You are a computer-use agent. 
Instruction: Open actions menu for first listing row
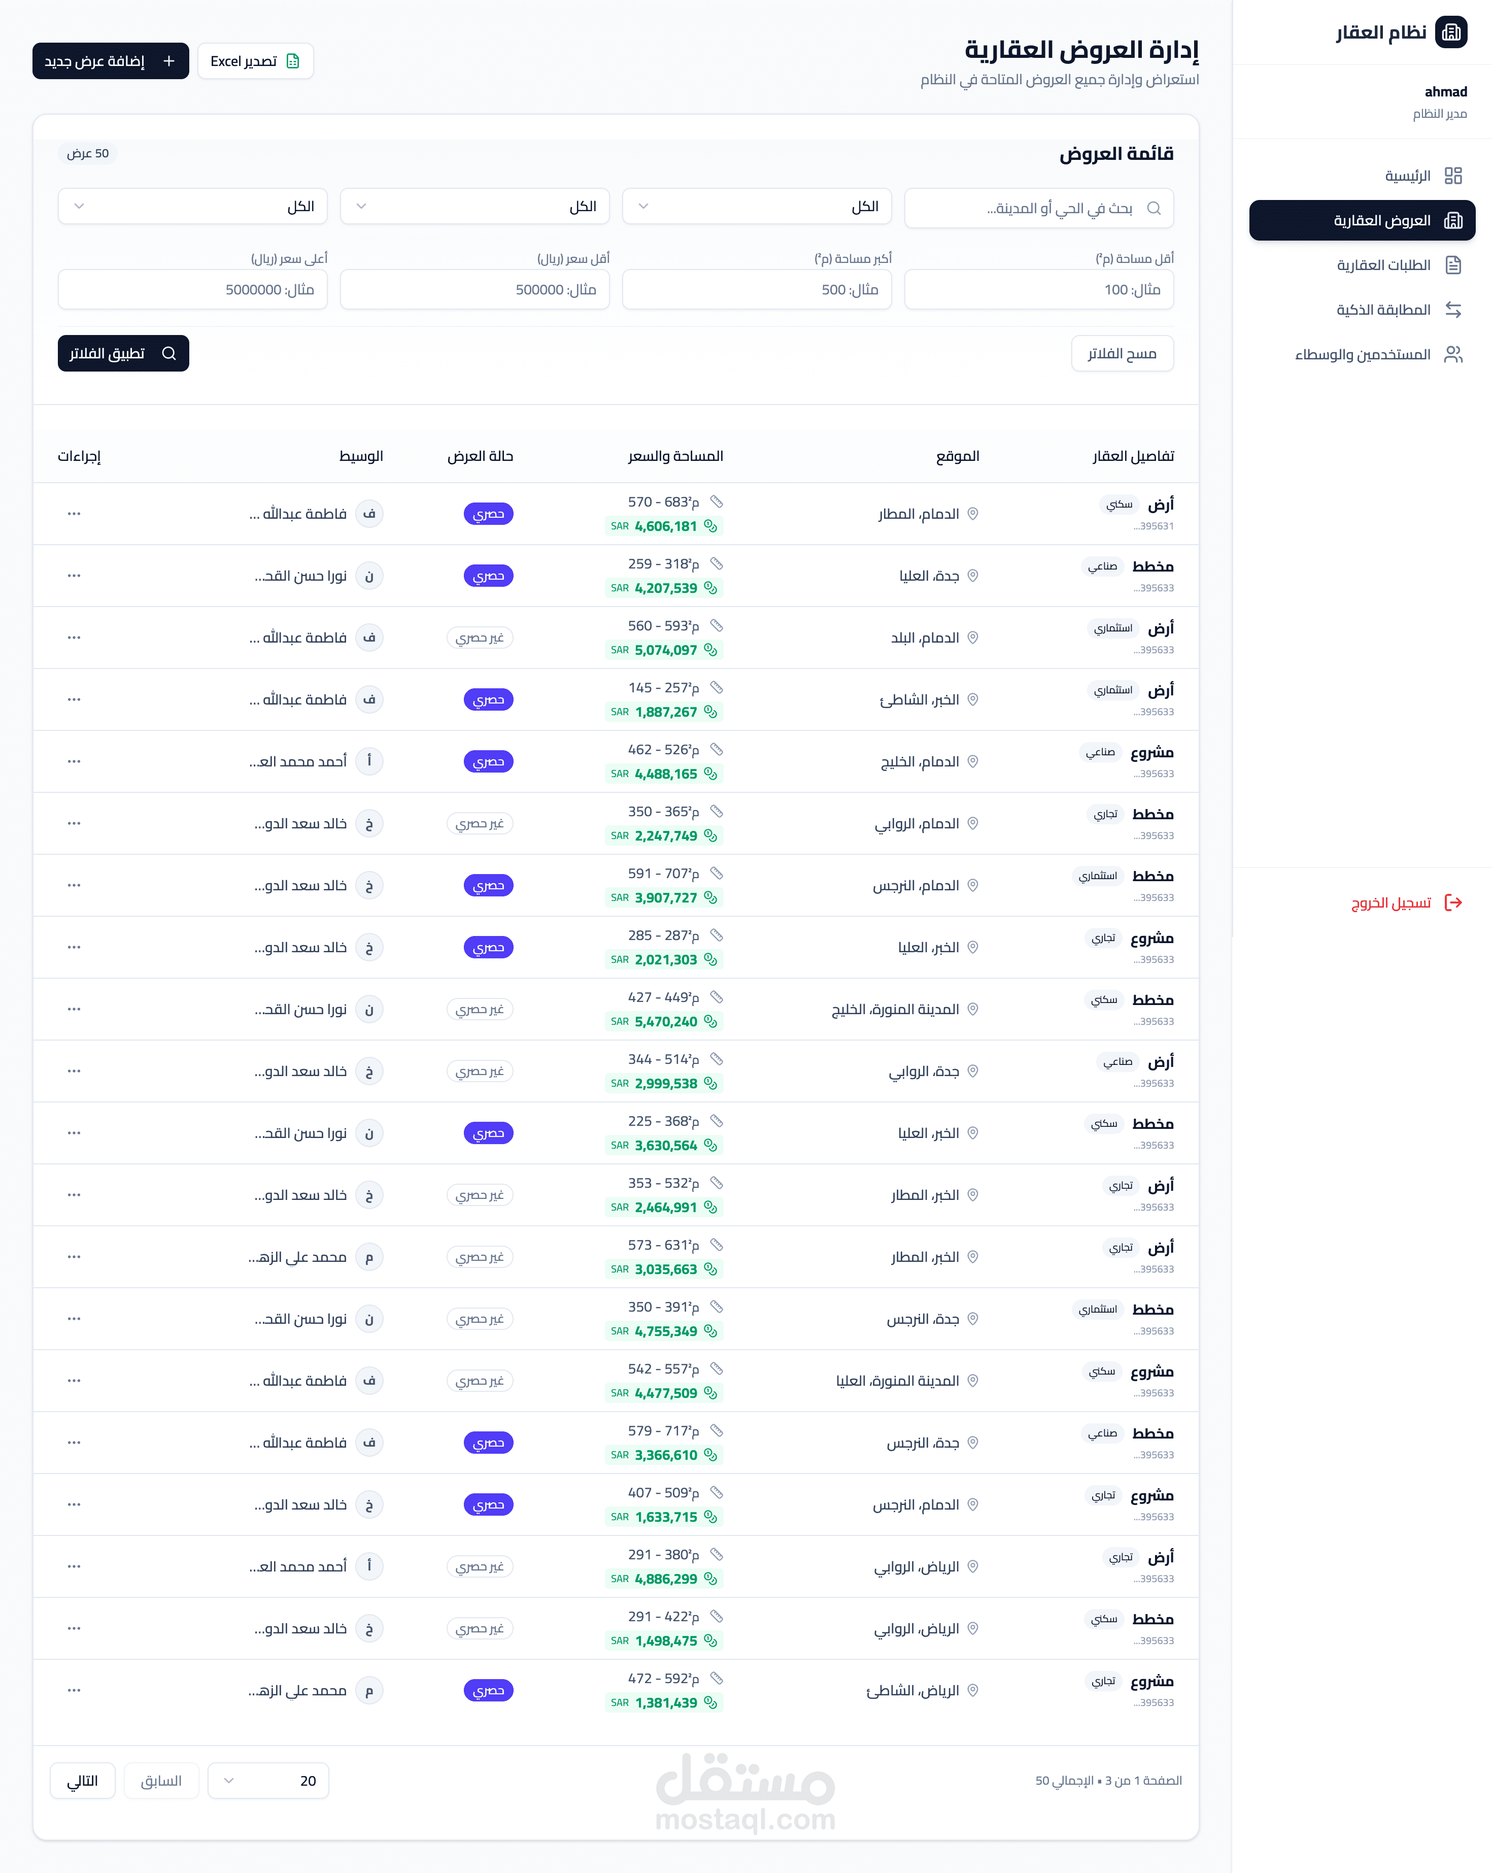74,513
